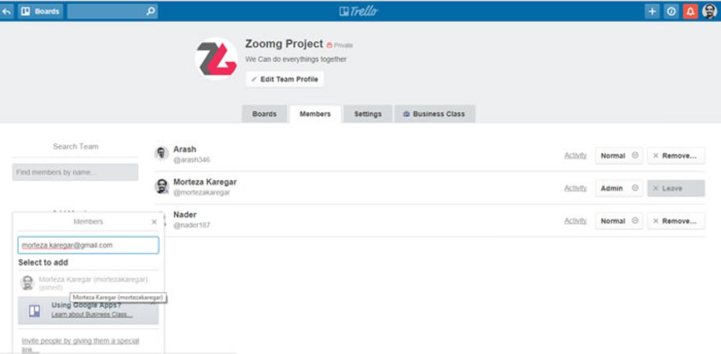This screenshot has height=354, width=721.
Task: Click the Zoomg Project team title
Action: pyautogui.click(x=284, y=44)
